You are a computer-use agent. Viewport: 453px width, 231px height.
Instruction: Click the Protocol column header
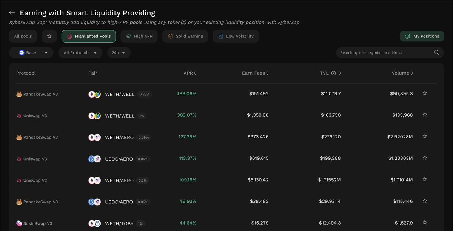click(26, 73)
